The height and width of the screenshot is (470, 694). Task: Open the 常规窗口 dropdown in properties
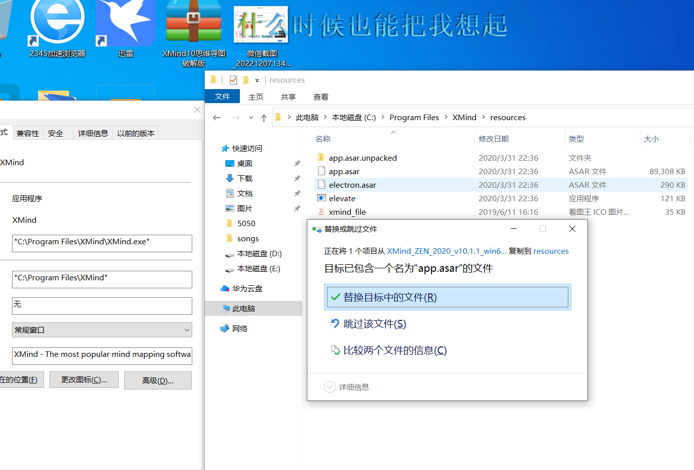point(187,330)
